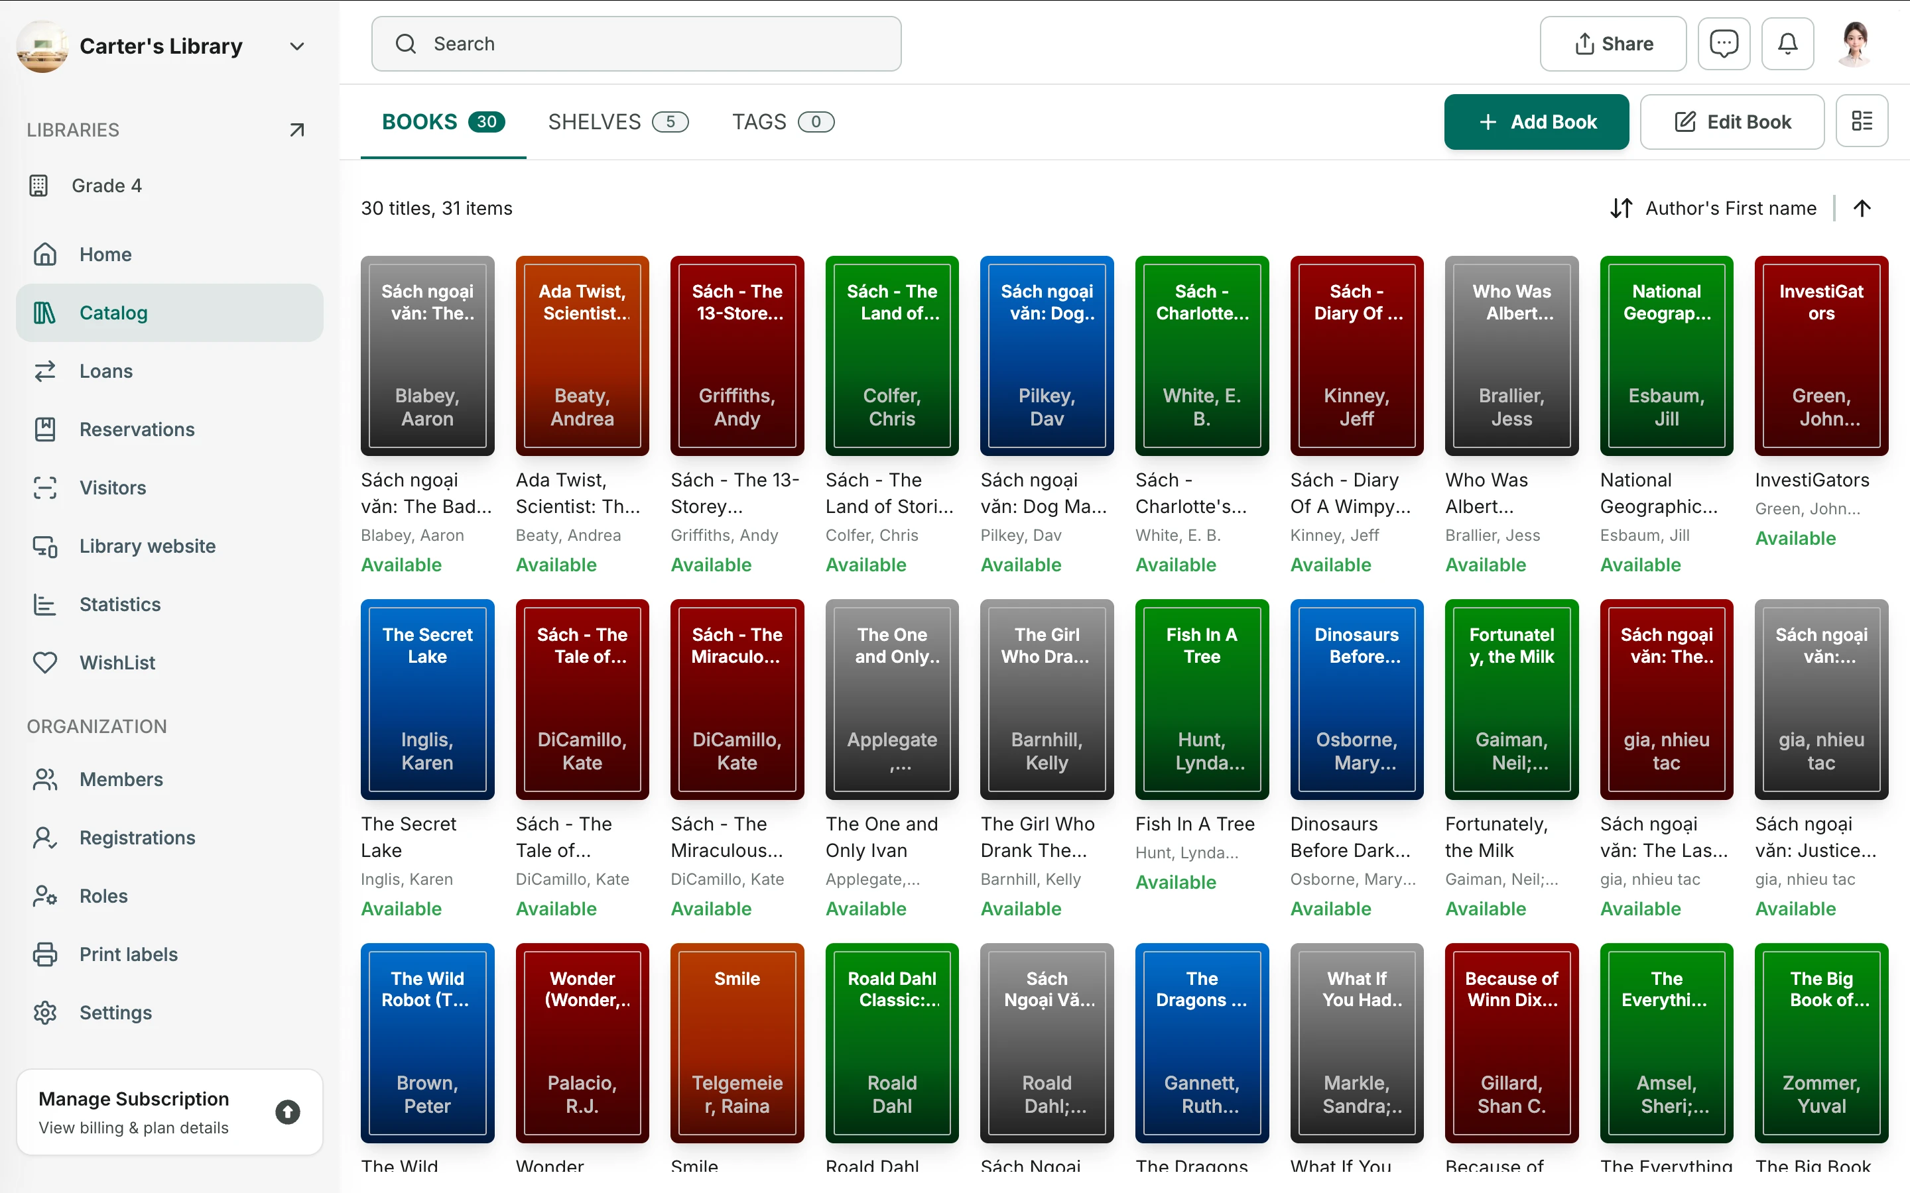Click the Library website devices icon
Viewport: 1910px width, 1193px height.
tap(45, 546)
